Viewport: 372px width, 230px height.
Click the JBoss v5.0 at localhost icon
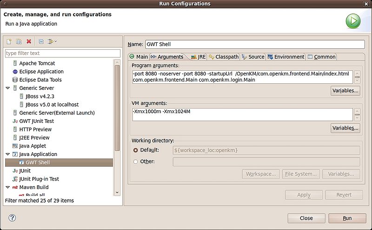[x=21, y=105]
